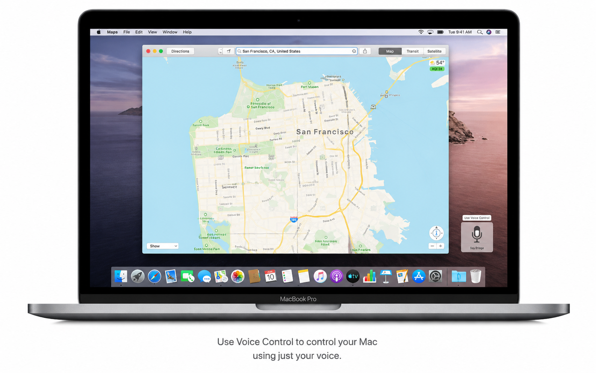596x373 pixels.
Task: Click the Use Voice Control label
Action: tap(476, 218)
